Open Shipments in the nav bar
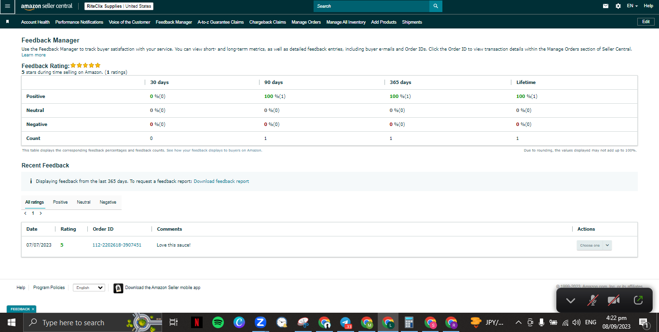 click(412, 22)
